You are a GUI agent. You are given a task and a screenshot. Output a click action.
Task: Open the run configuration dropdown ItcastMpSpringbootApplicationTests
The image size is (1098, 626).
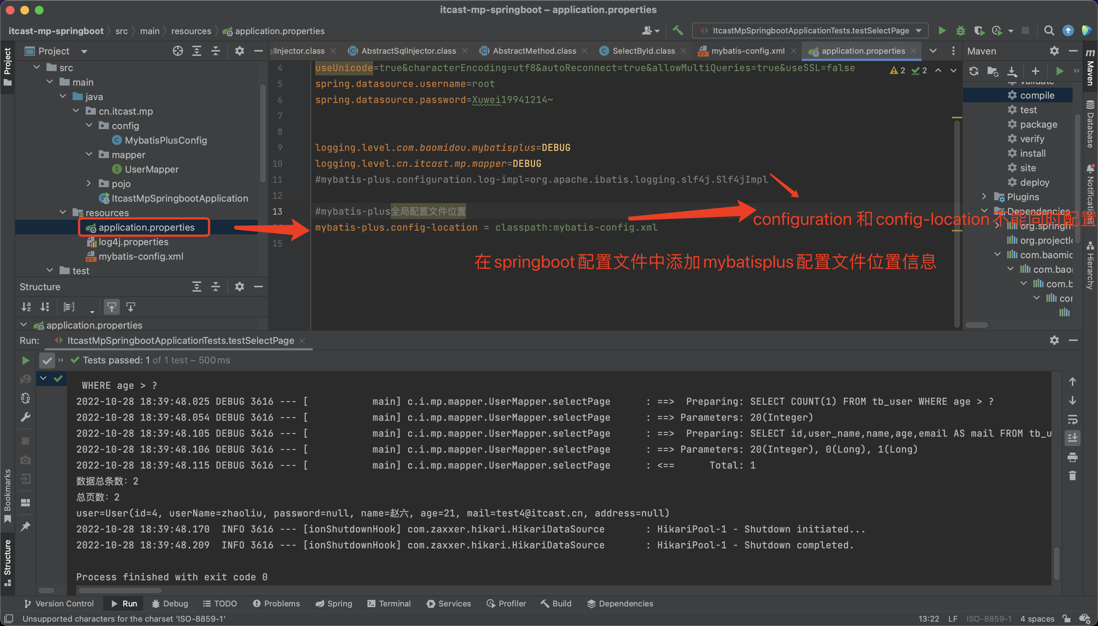point(810,30)
